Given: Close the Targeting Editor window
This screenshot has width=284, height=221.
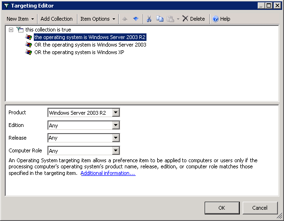Looking at the screenshot, I should [x=277, y=6].
